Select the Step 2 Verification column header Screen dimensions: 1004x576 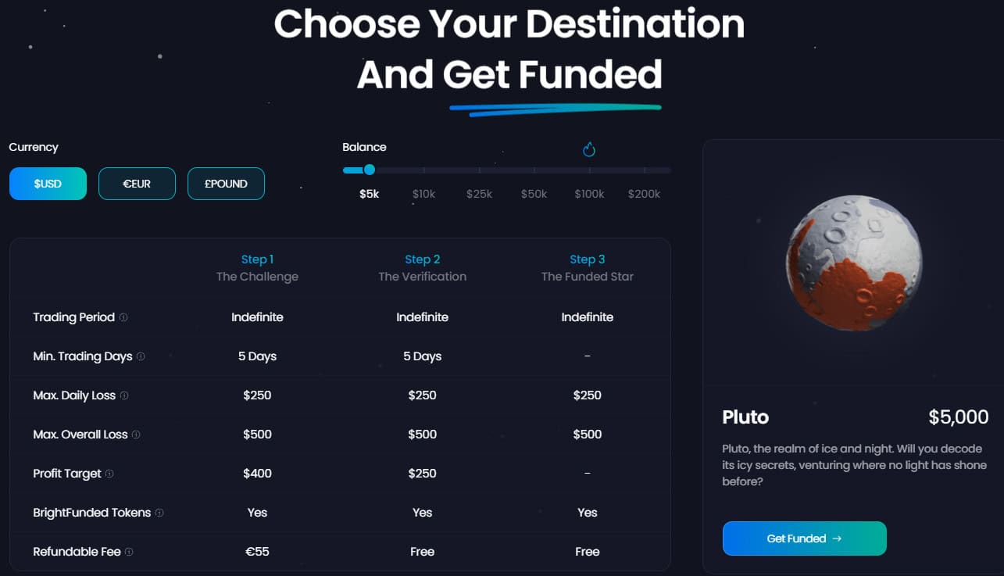click(x=422, y=267)
